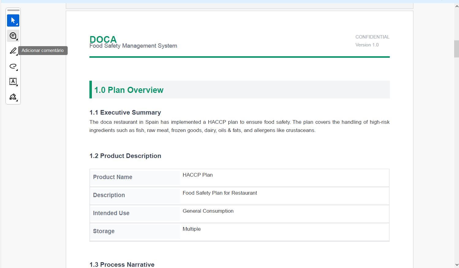Click the 1.0 Plan Overview section header
Screen dimensions: 459x268
click(x=129, y=90)
